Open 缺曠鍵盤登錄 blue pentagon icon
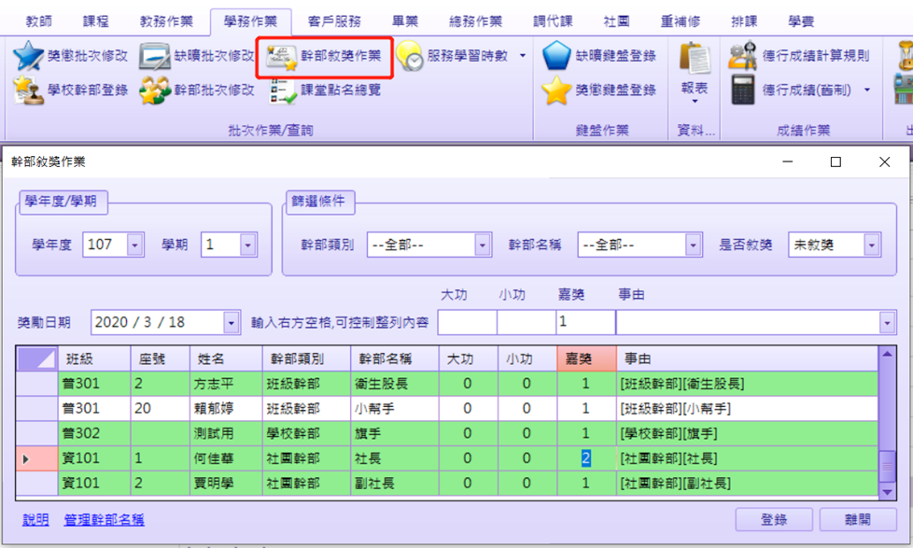 555,56
